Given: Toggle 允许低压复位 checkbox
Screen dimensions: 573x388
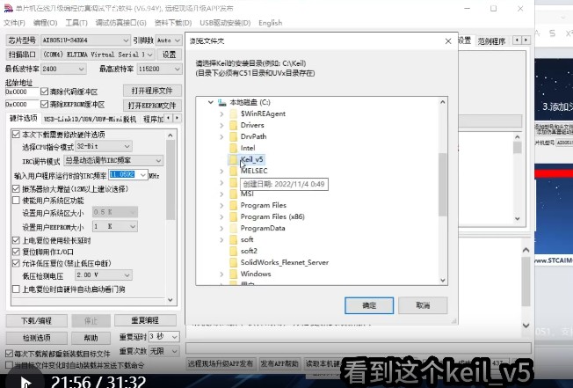Looking at the screenshot, I should 16,263.
